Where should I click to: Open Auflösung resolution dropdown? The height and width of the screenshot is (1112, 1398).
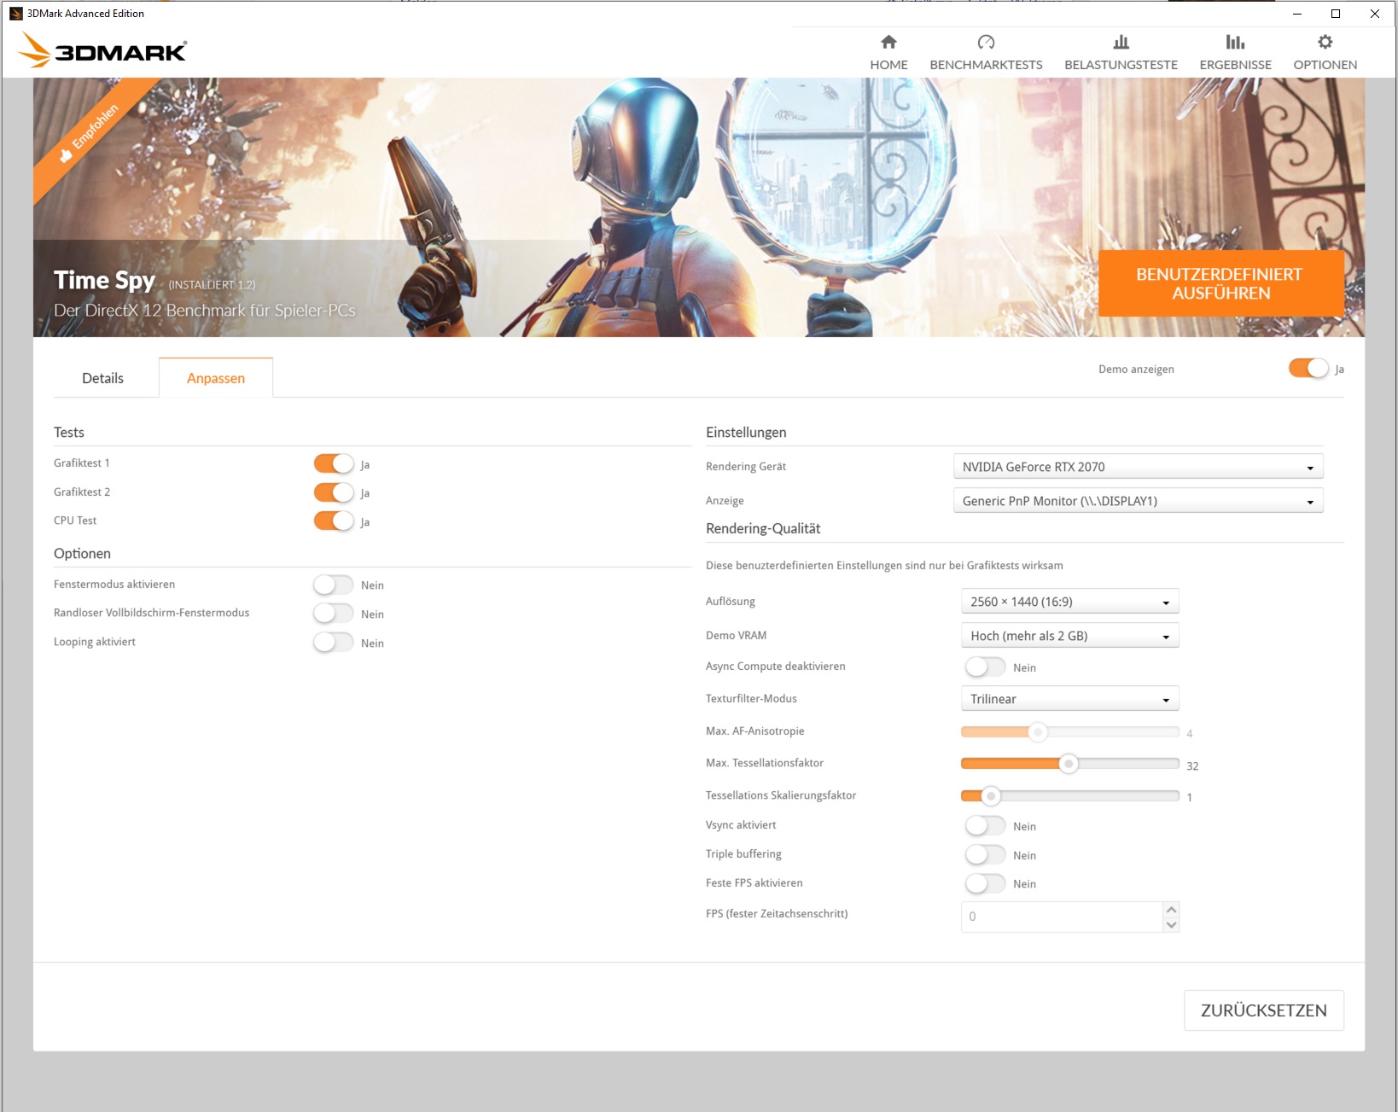[x=1069, y=602]
